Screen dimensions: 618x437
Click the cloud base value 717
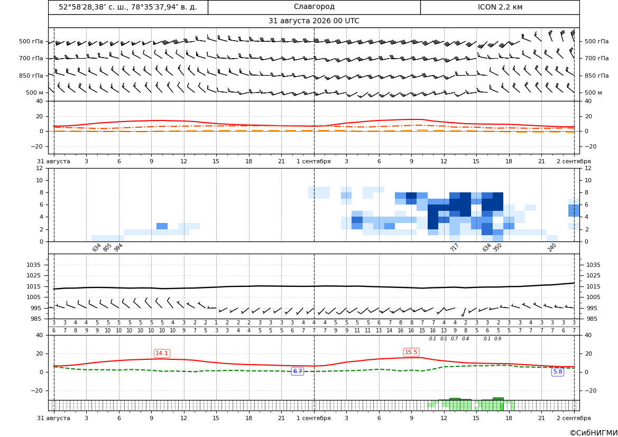pos(454,247)
